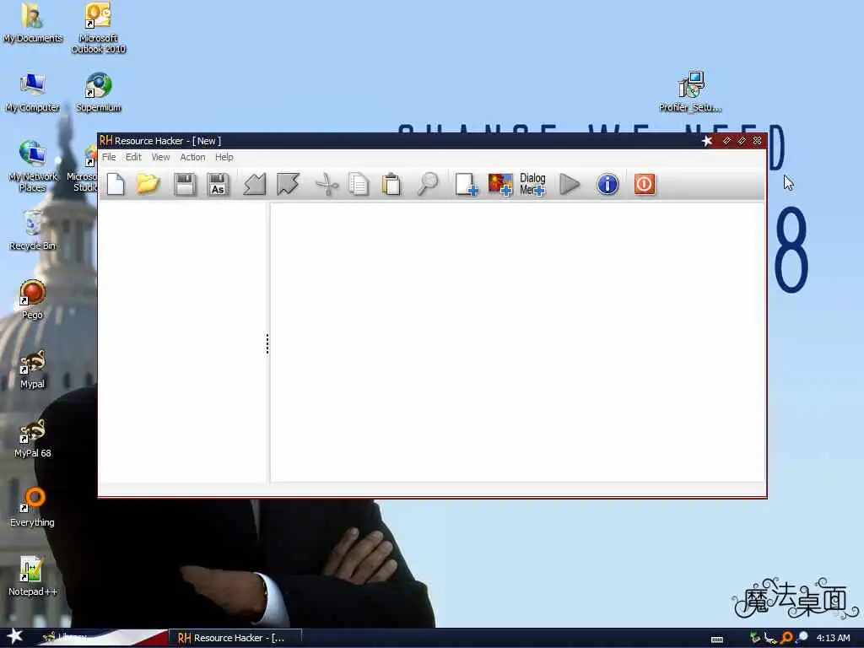Select the Mypal desktop shortcut
864x648 pixels.
pyautogui.click(x=33, y=370)
